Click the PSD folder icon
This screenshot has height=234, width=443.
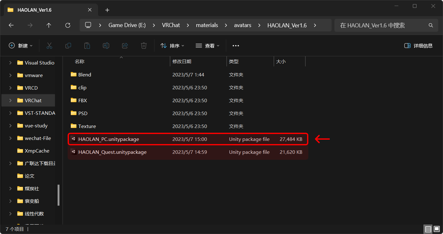pos(74,113)
